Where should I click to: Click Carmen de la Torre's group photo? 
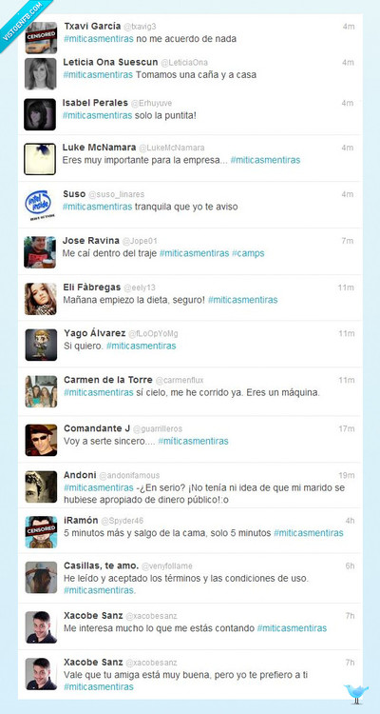tap(41, 391)
